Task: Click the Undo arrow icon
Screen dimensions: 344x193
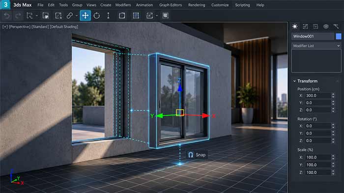Action: pos(7,16)
